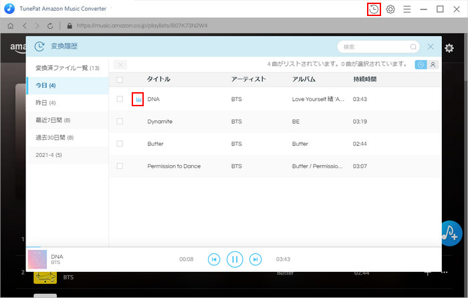Click the URL address bar

point(142,25)
